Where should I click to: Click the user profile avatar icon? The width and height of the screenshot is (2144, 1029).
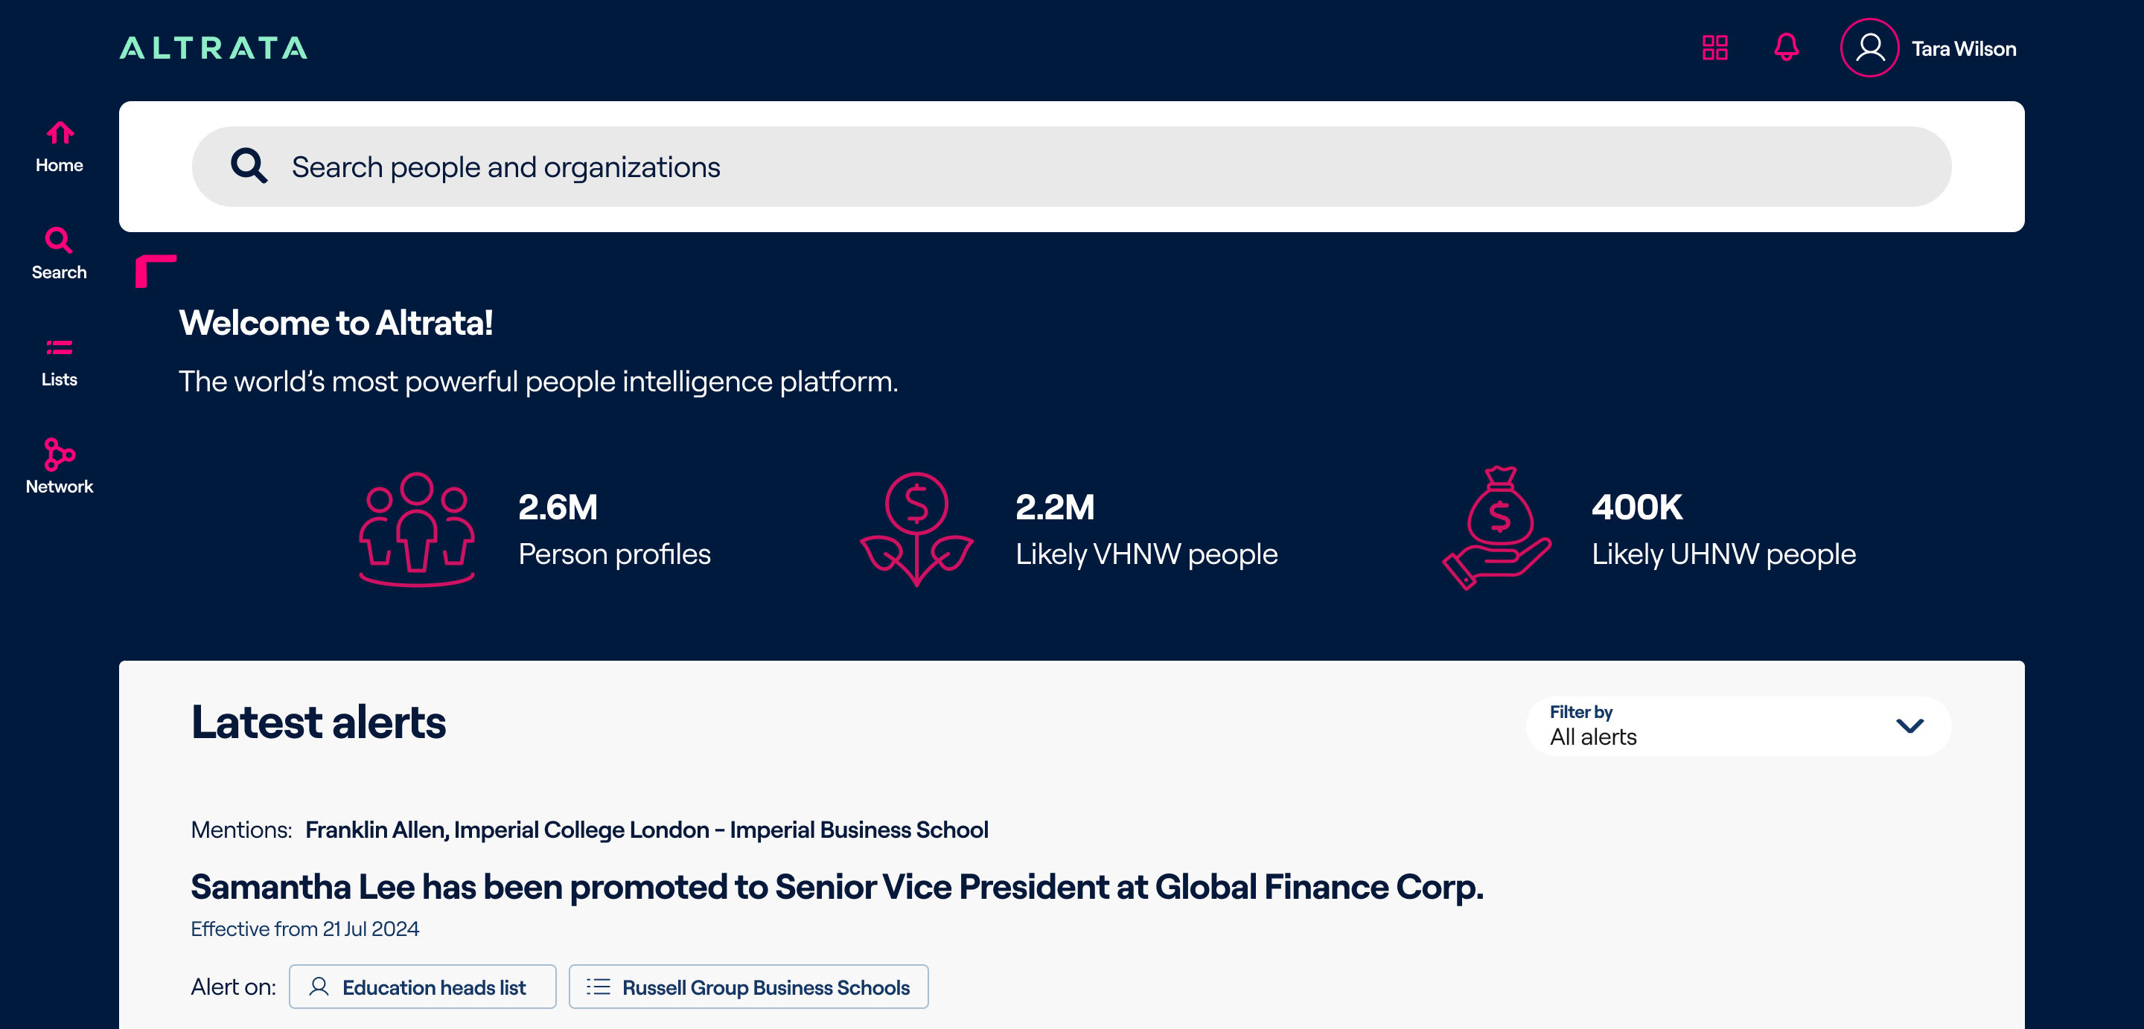pyautogui.click(x=1869, y=48)
